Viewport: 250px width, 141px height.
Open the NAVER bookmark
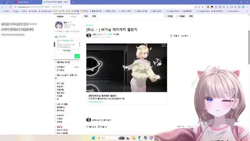point(5,11)
